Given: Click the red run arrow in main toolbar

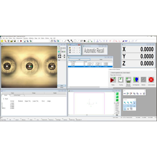Looking at the screenshot, I should [21, 41].
